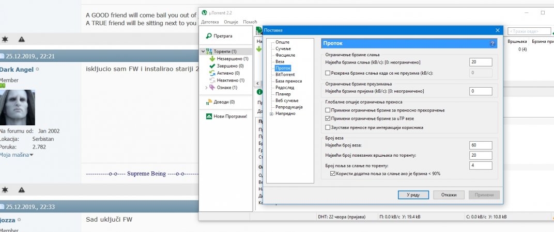Screen dimensions: 554x232
Task: Click Највећи број веза field showing 60
Action: 481,145
